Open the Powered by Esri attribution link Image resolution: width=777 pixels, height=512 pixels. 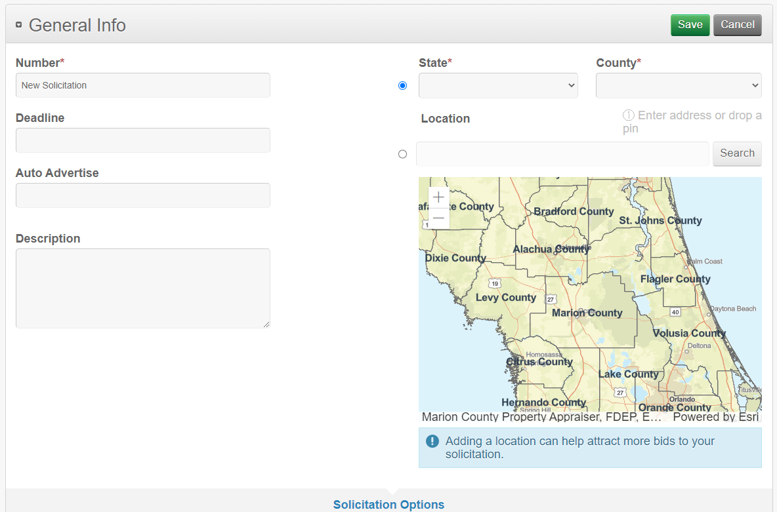(715, 417)
